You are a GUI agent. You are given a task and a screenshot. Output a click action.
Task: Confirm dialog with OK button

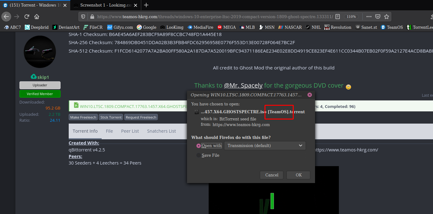pos(299,175)
